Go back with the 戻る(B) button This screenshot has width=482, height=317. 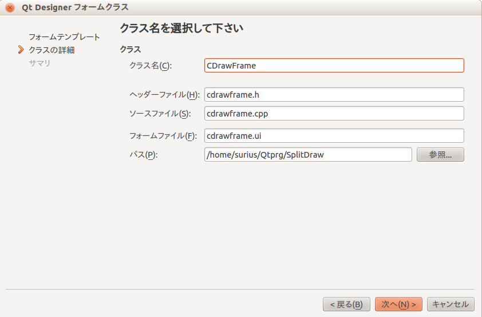(346, 304)
